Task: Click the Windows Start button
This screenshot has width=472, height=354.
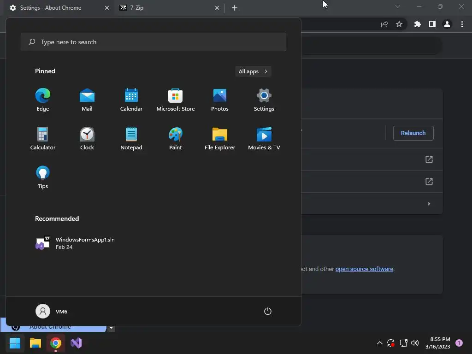Action: [15, 343]
